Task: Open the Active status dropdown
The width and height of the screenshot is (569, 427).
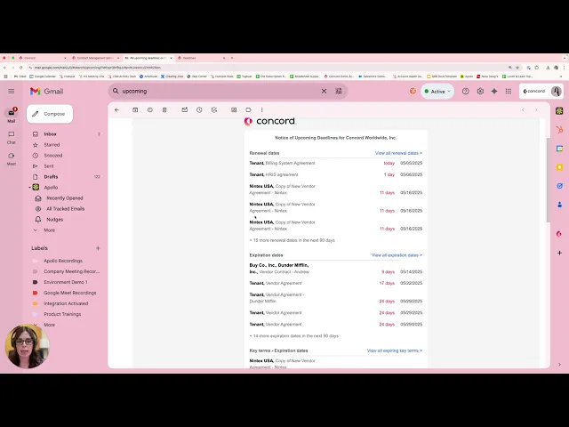Action: 437,92
